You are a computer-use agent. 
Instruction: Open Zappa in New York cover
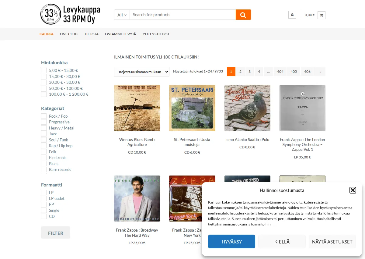192,198
